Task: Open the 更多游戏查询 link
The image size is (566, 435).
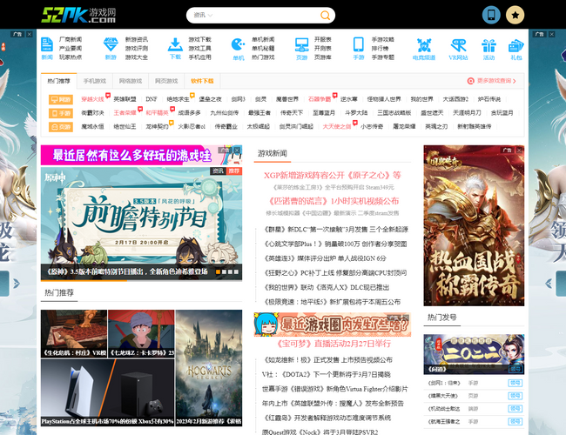Action: [496, 81]
